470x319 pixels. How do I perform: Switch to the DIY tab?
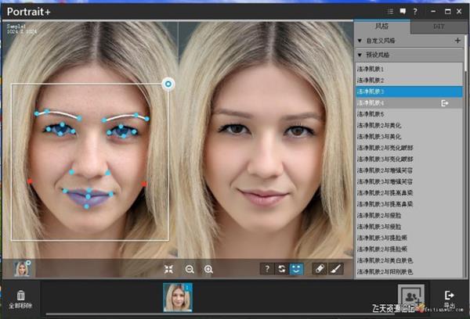tap(438, 27)
